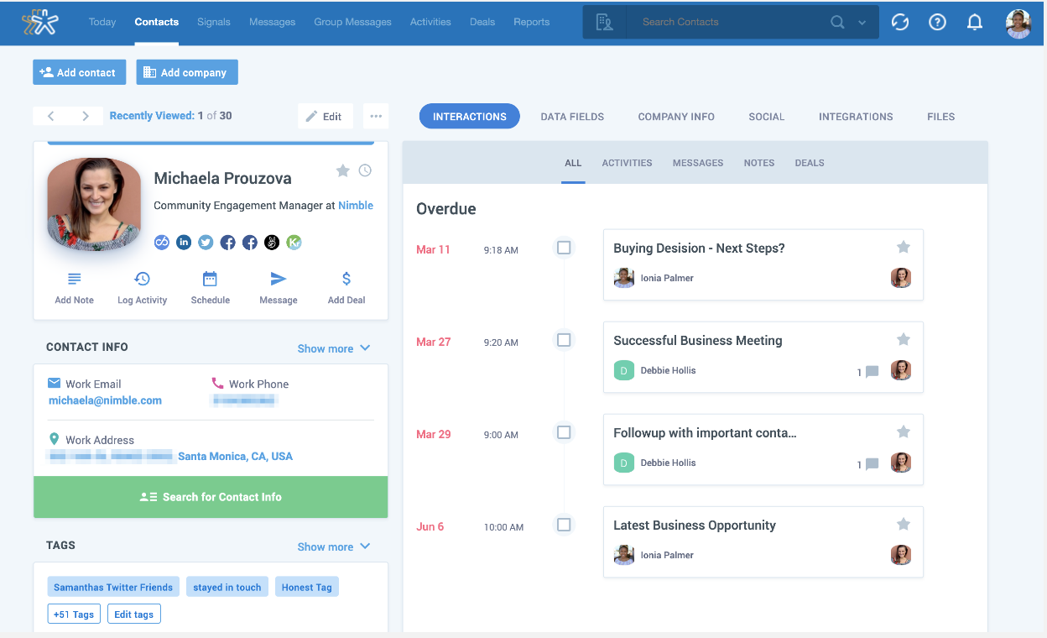Click the Add Note icon
Screen dimensions: 1047x638
coord(74,278)
